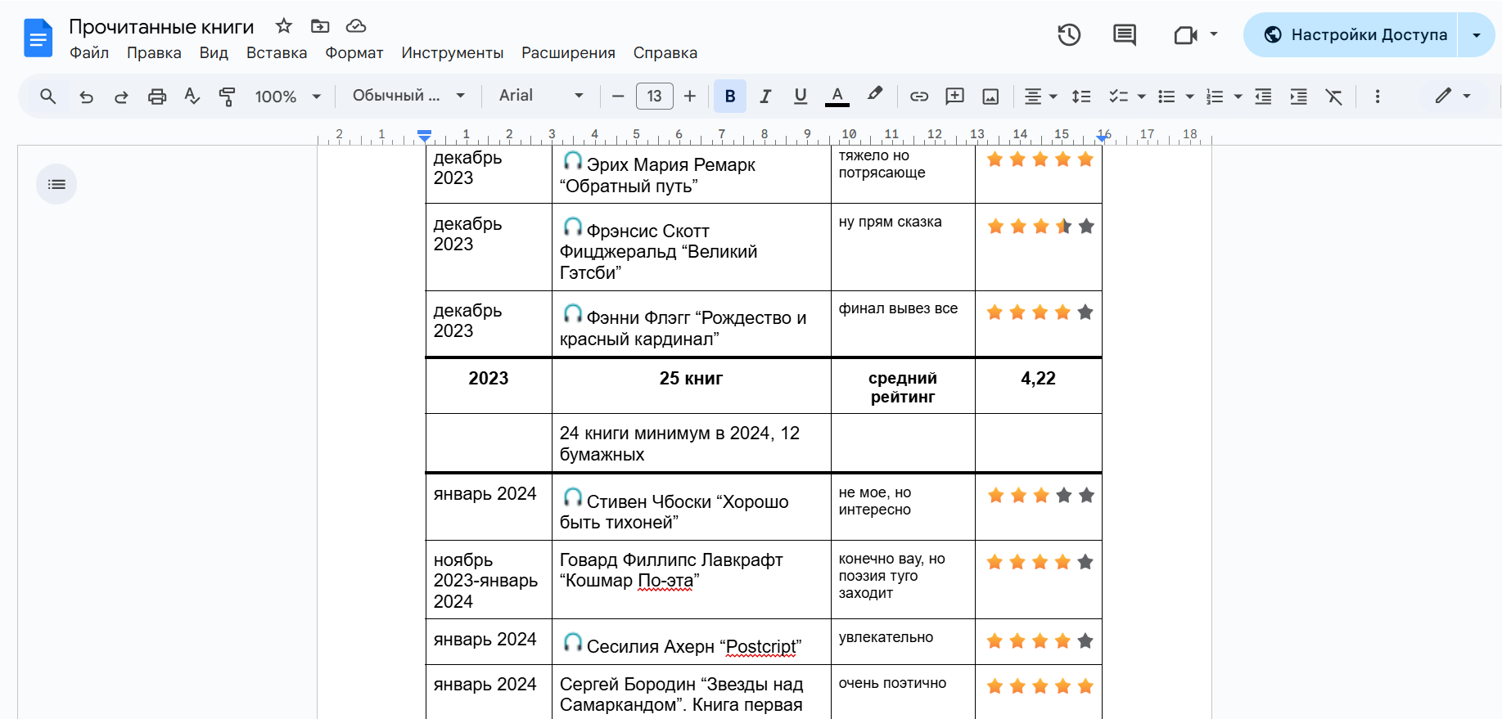Expand numbered list options arrow
1502x719 pixels.
click(x=1238, y=97)
